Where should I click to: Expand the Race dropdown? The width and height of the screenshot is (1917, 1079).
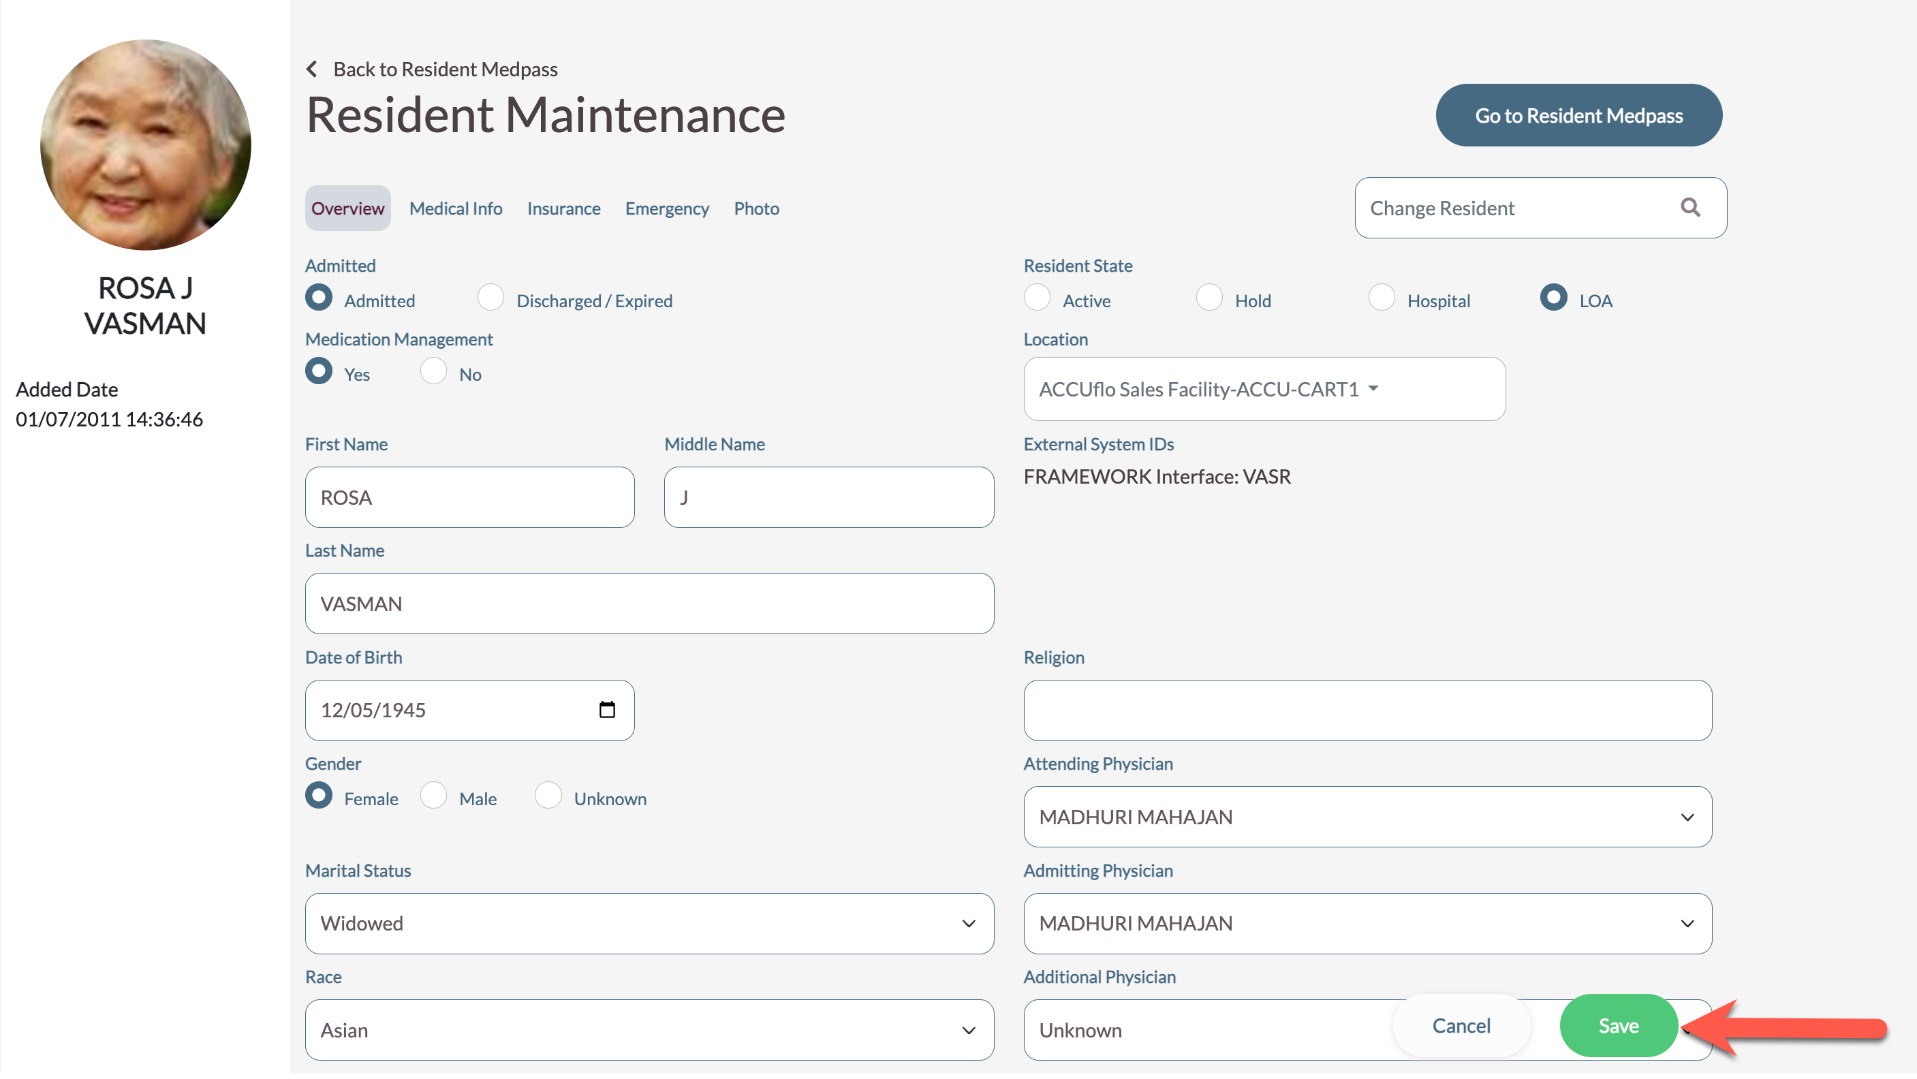pyautogui.click(x=649, y=1030)
